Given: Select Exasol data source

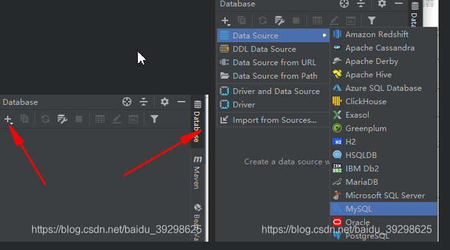Looking at the screenshot, I should [384, 115].
